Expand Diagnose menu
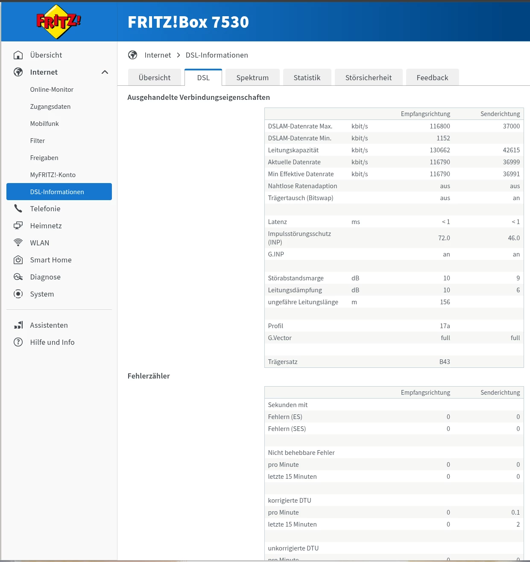The width and height of the screenshot is (530, 562). [45, 277]
